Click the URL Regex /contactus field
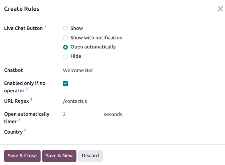Screen dimensions: 225x165 117,101
